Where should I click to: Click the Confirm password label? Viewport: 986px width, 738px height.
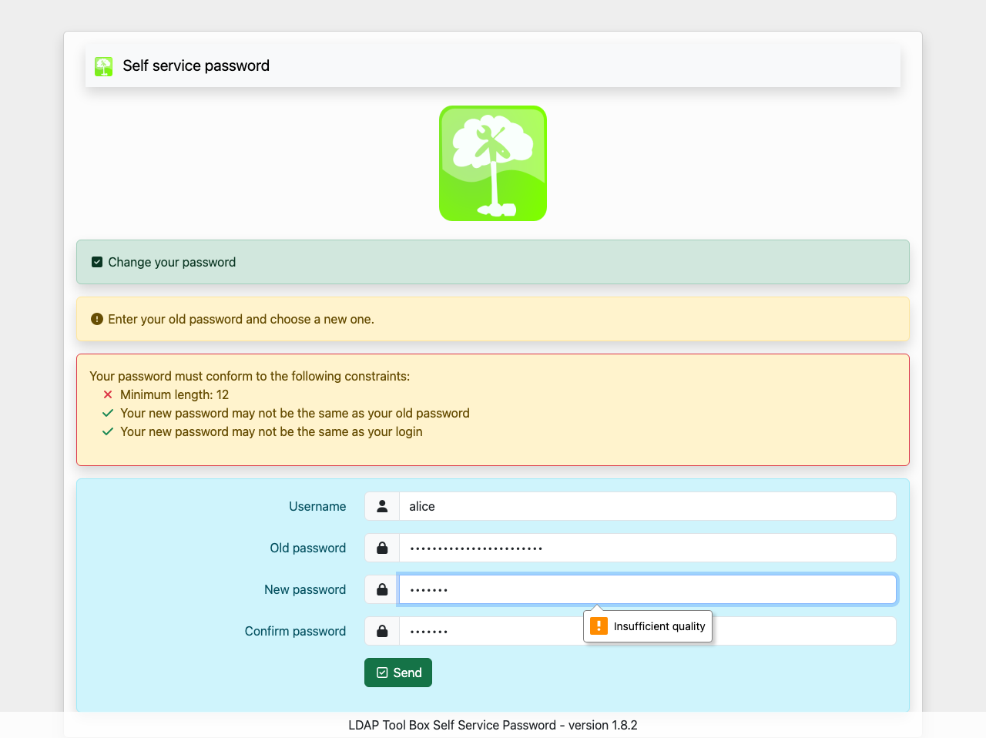click(296, 631)
